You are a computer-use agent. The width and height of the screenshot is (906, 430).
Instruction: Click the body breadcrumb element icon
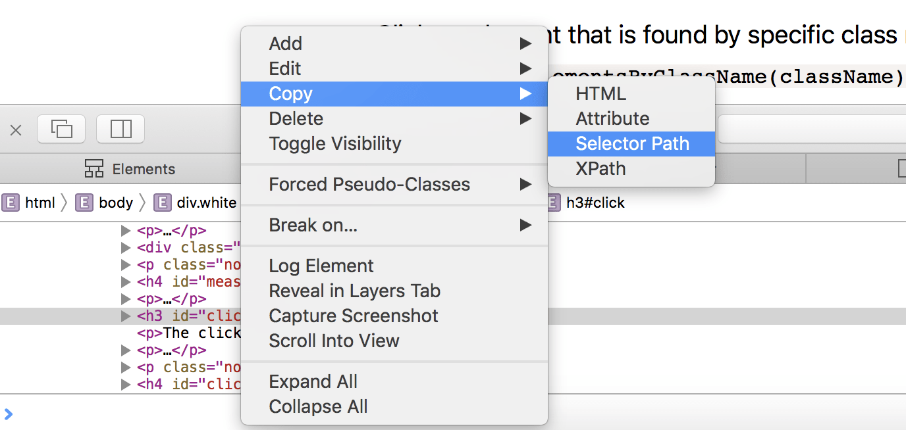pyautogui.click(x=84, y=203)
